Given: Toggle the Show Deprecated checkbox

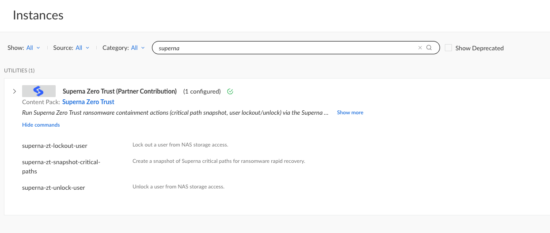Looking at the screenshot, I should coord(448,48).
